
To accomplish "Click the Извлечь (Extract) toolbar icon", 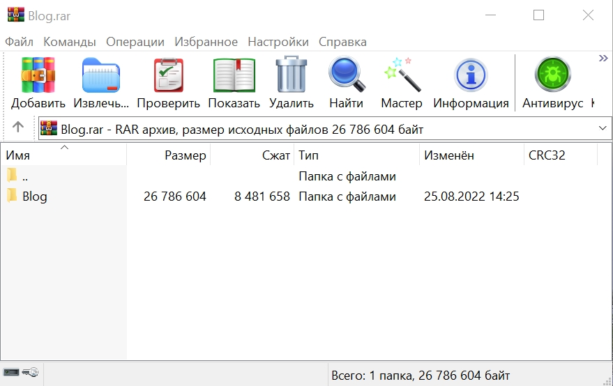I will coord(101,75).
